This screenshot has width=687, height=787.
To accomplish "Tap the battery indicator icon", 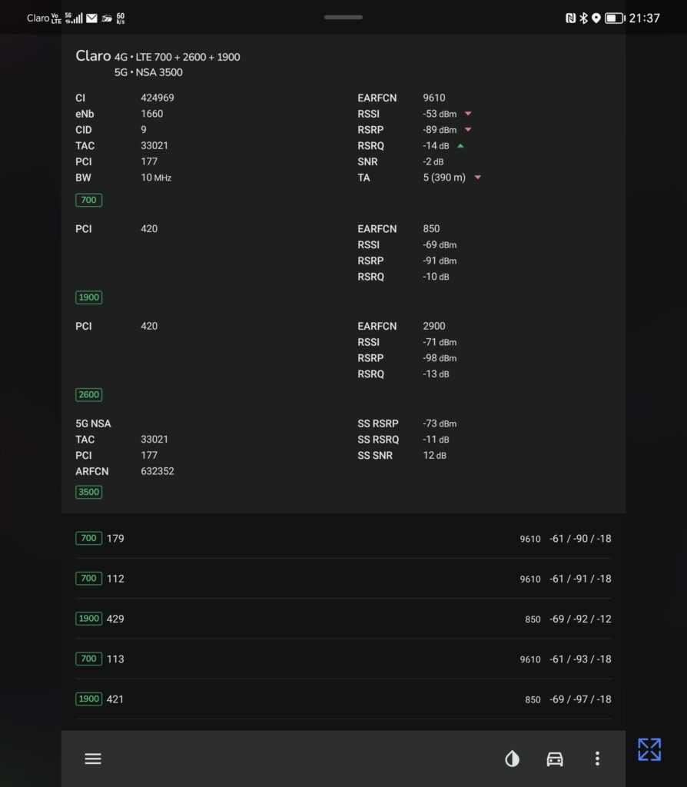I will tap(615, 18).
